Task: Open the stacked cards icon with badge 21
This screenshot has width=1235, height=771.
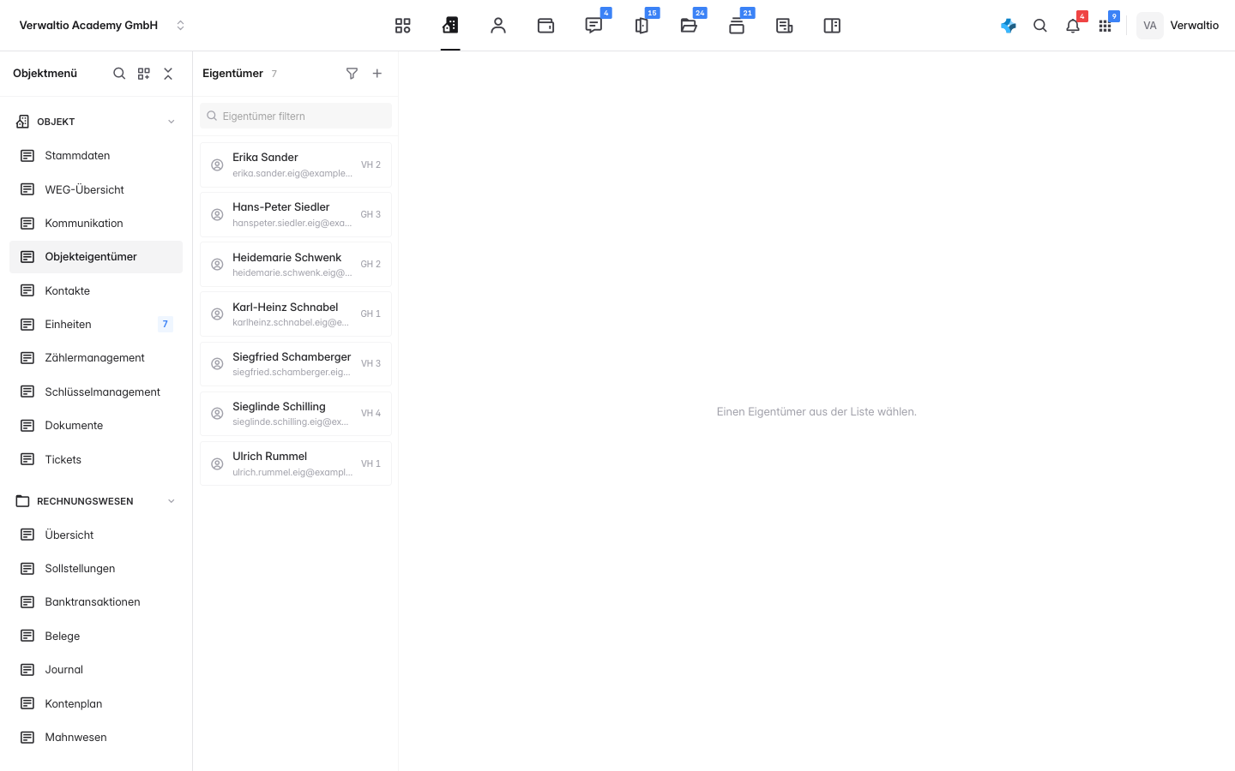Action: (x=737, y=26)
